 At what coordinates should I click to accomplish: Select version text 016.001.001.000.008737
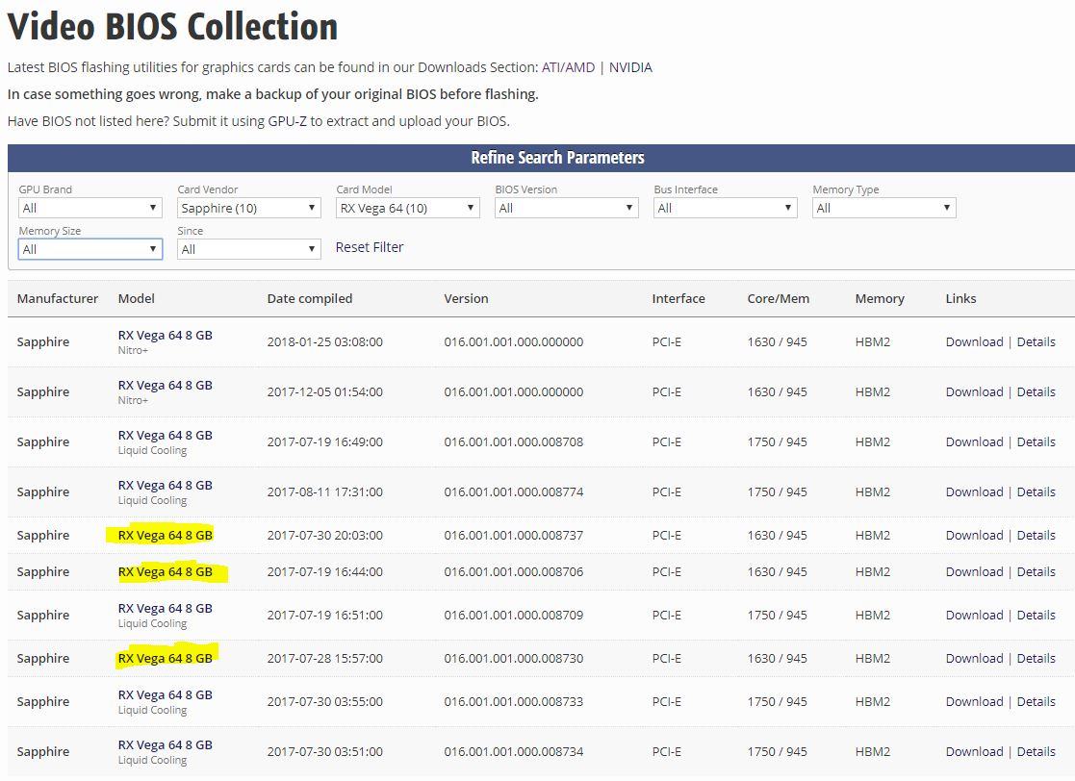[514, 535]
